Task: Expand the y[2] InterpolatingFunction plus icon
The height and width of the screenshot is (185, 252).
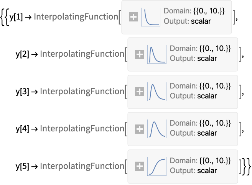Action: pyautogui.click(x=140, y=54)
